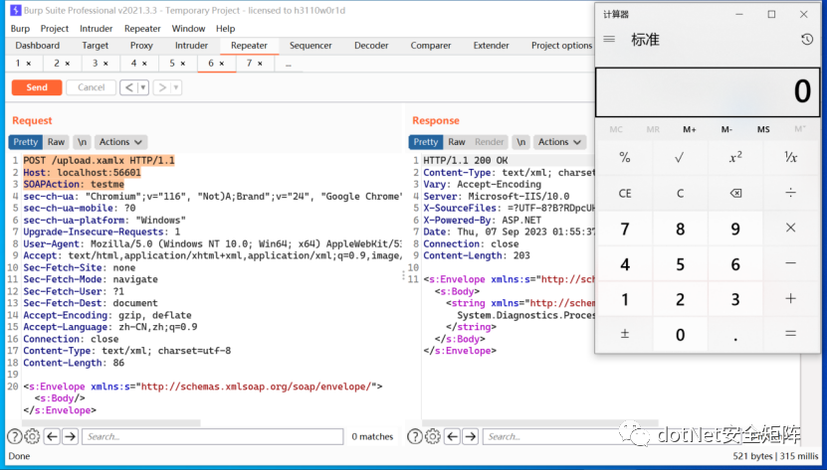The width and height of the screenshot is (827, 470).
Task: Toggle Pretty view in Response panel
Action: point(426,142)
